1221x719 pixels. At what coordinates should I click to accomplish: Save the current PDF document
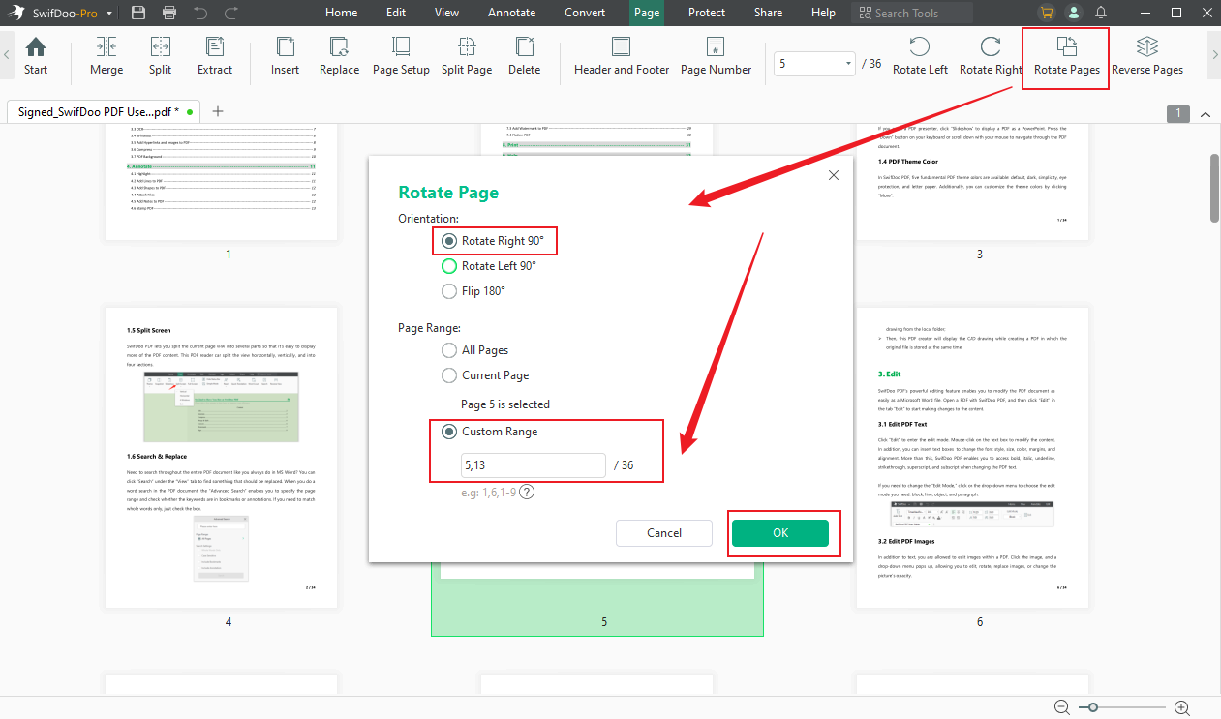point(137,13)
